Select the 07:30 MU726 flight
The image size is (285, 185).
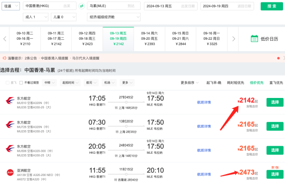point(275,126)
